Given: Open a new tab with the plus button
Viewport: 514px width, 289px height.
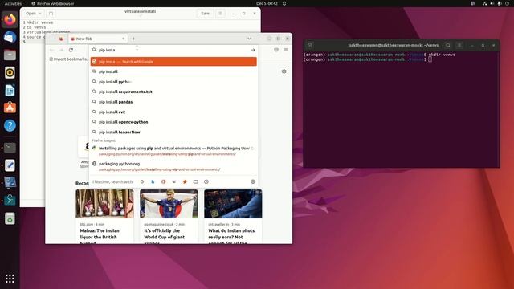Looking at the screenshot, I should [133, 39].
